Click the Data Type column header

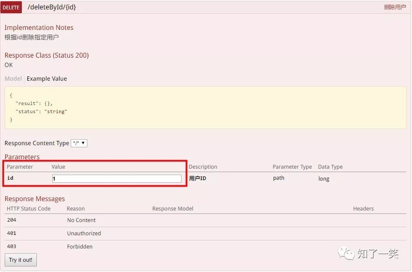[x=330, y=167]
